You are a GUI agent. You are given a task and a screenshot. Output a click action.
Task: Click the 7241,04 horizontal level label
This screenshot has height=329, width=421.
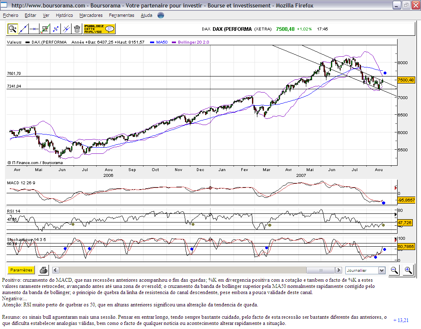(x=14, y=86)
